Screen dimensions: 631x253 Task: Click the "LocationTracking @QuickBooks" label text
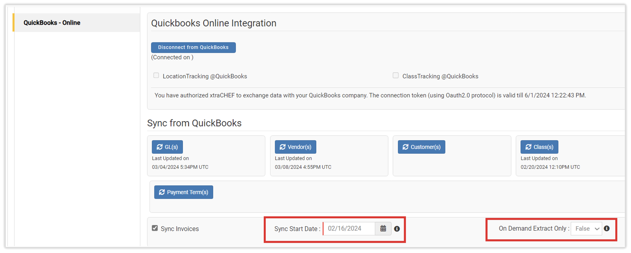tap(205, 76)
